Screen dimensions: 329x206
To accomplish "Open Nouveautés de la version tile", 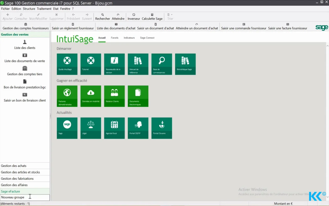I will (114, 64).
